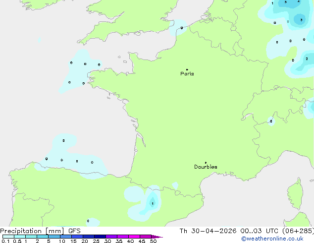Click the Dourbies city label

(206, 167)
